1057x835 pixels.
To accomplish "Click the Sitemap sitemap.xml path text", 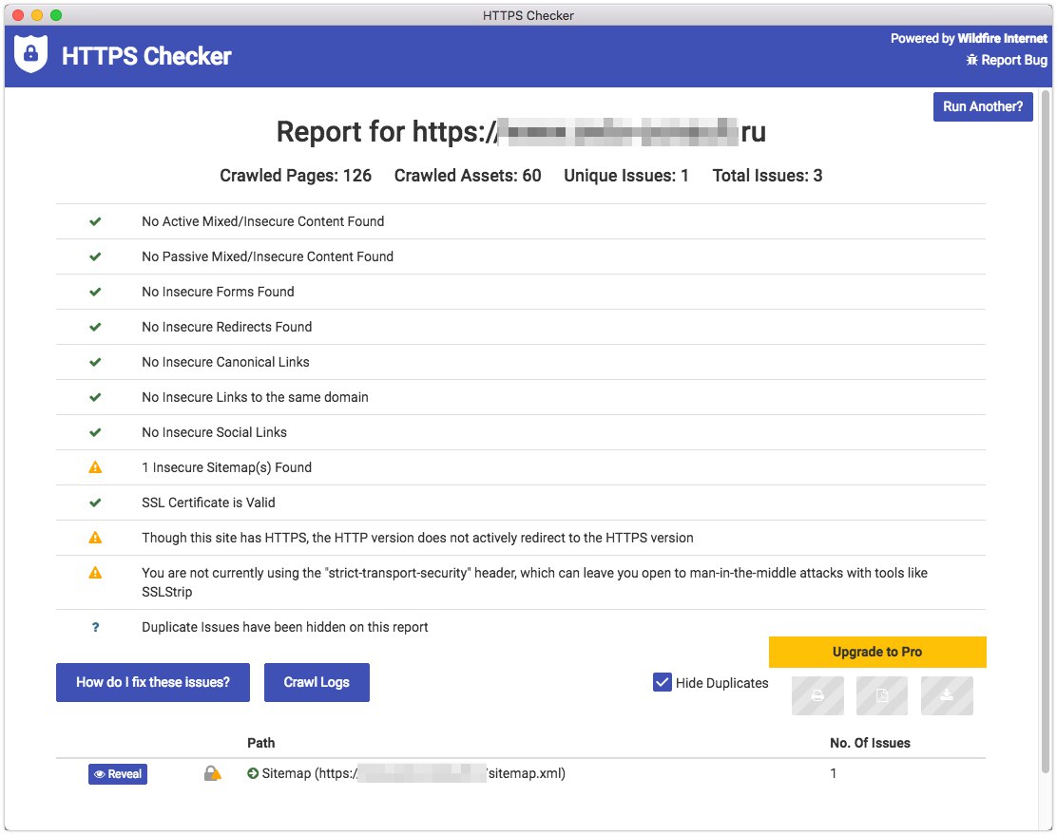I will pyautogui.click(x=413, y=773).
